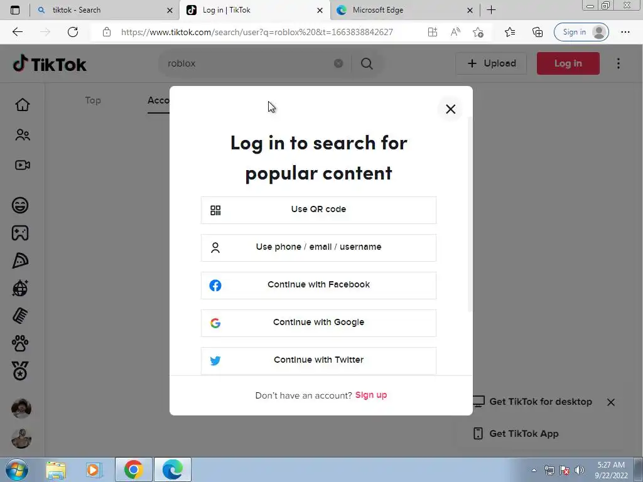Click the address bar URL

point(257,32)
